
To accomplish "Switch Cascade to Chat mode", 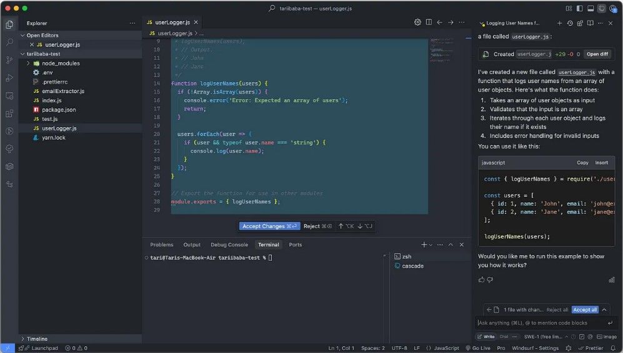I will [x=504, y=337].
